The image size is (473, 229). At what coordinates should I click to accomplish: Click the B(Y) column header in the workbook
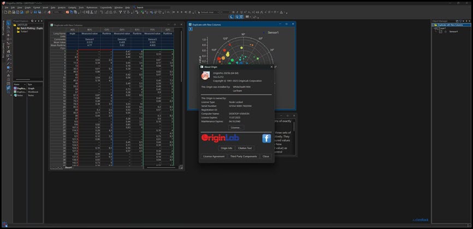(90, 30)
